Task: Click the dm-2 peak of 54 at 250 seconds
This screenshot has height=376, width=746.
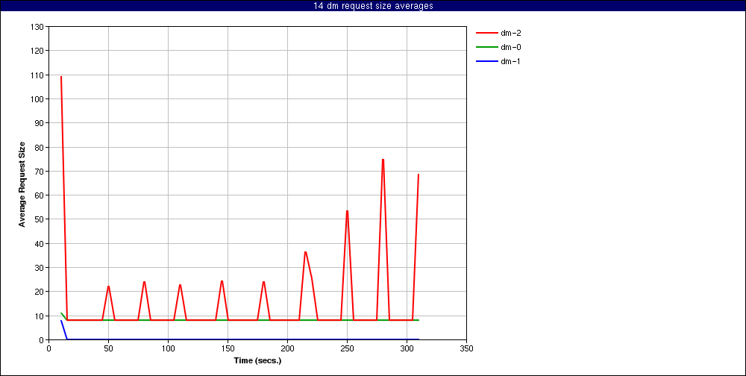Action: (348, 211)
